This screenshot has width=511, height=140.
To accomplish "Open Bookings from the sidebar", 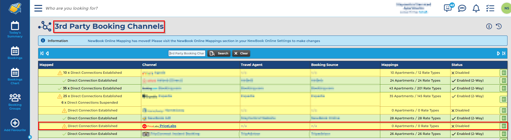I will pos(15,53).
